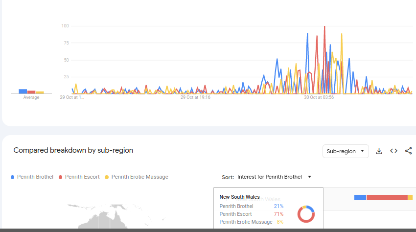Click the New South Wales tooltip title
The width and height of the screenshot is (416, 232).
click(239, 197)
